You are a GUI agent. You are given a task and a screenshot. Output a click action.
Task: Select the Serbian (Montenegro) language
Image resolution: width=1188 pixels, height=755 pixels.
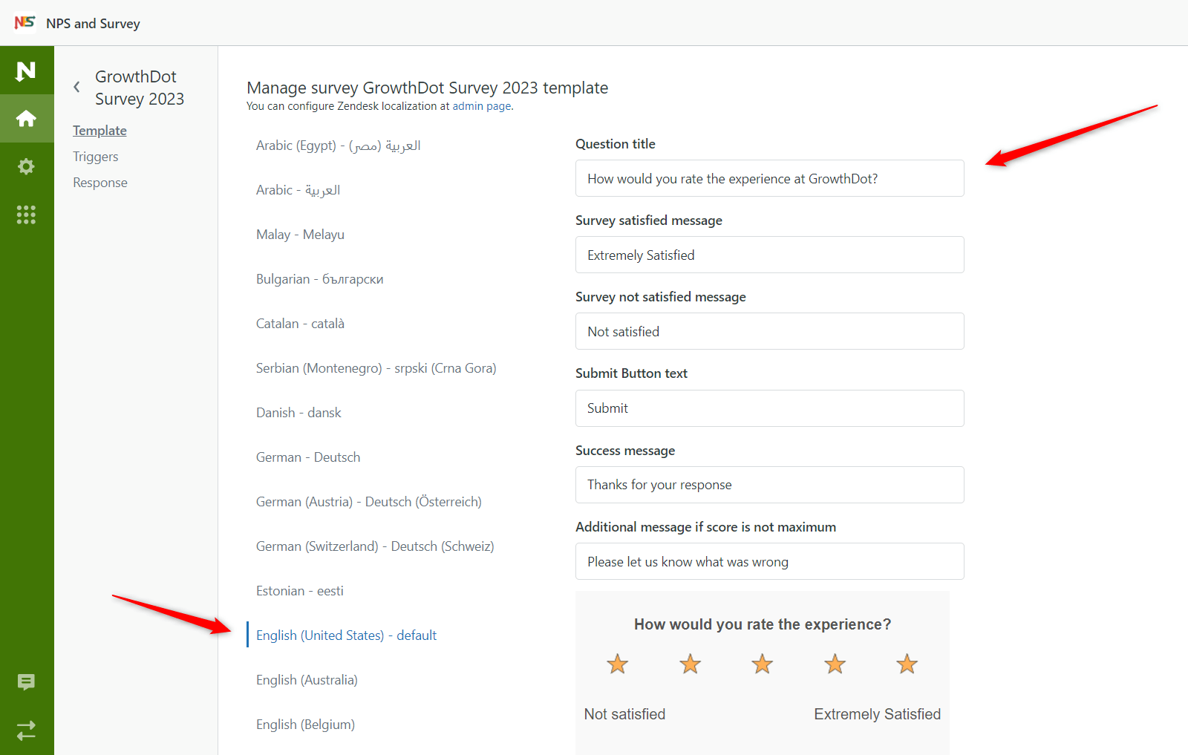(376, 368)
